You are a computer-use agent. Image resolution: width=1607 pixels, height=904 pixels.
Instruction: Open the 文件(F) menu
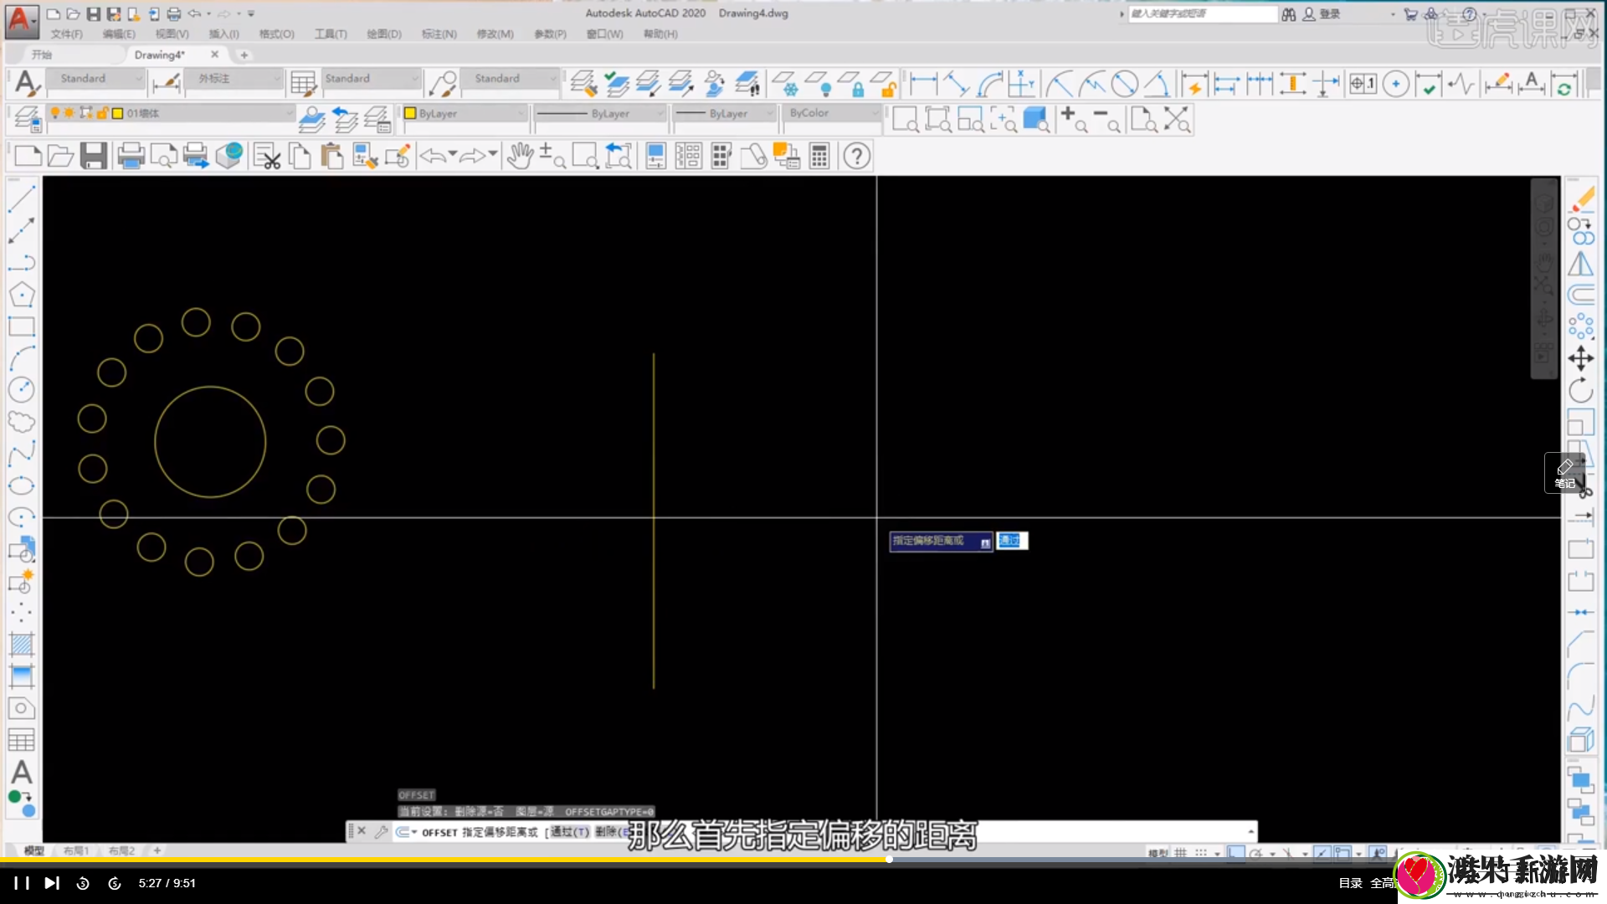point(67,33)
